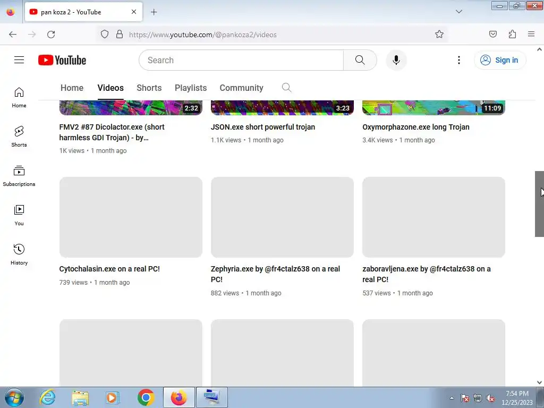544x408 pixels.
Task: Open the Firefox application menu
Action: pos(531,34)
